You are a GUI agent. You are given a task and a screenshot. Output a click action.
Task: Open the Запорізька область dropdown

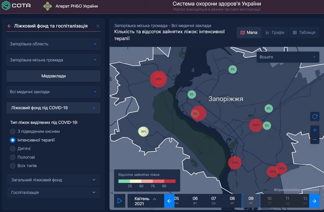53,44
